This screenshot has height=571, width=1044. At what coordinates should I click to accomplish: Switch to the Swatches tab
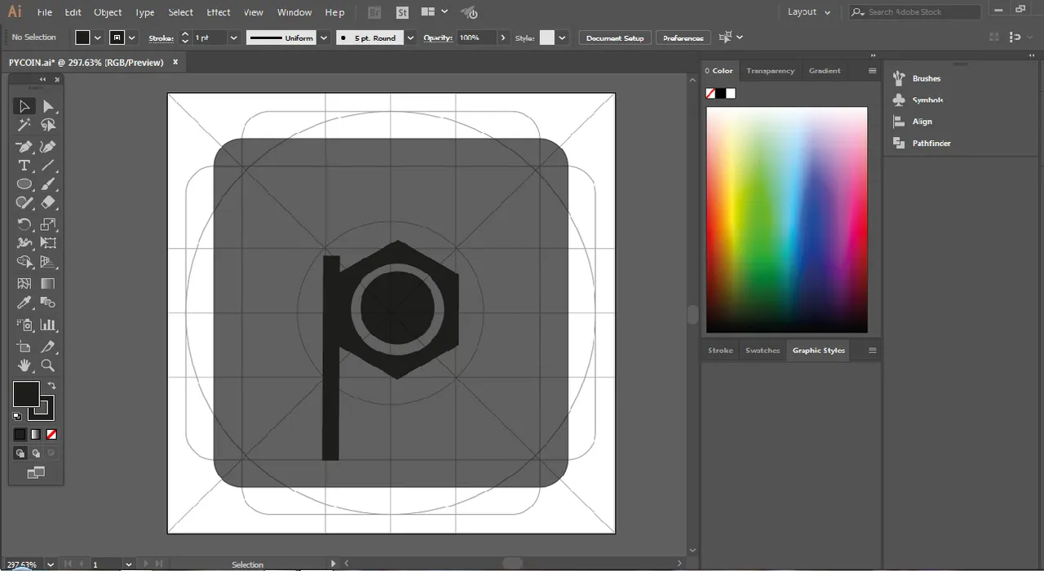(763, 351)
